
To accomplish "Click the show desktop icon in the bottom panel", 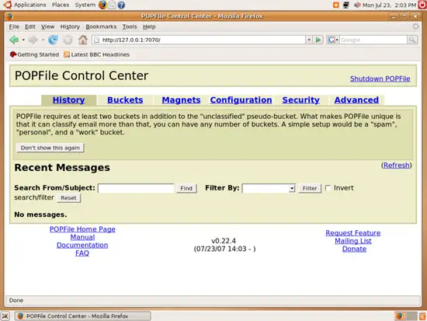I will (5, 316).
